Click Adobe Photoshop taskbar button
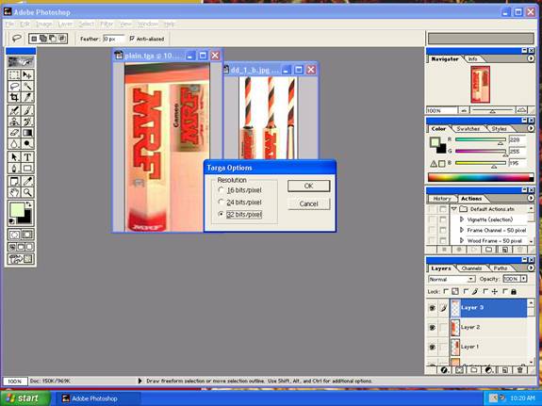This screenshot has height=406, width=542. (97, 398)
